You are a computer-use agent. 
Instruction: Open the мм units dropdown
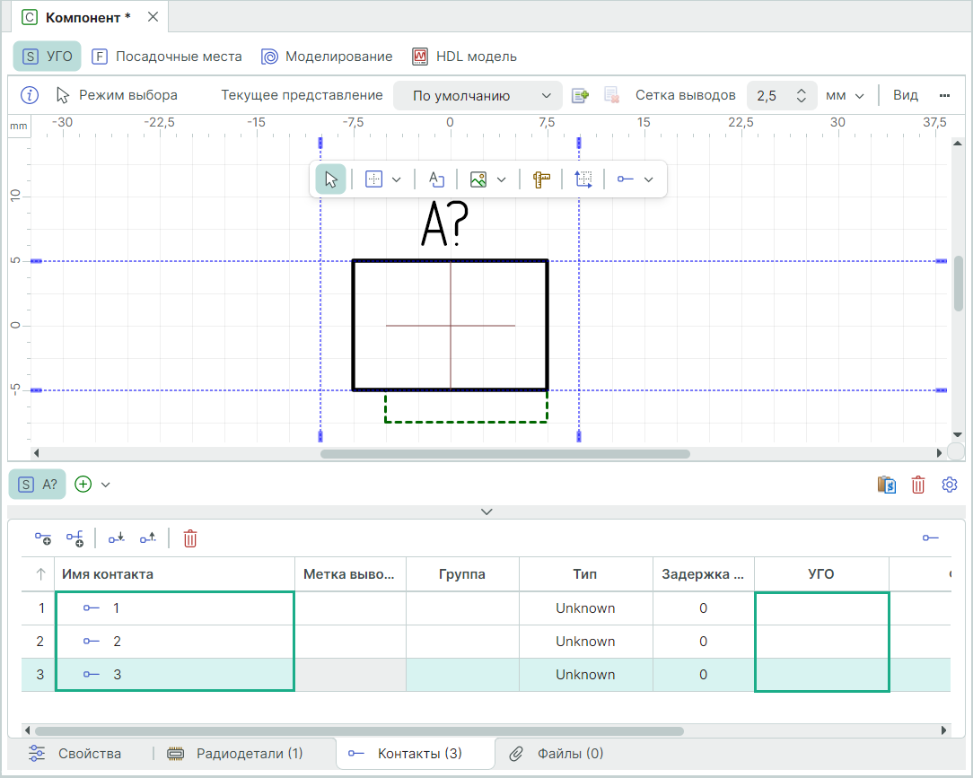[x=845, y=96]
